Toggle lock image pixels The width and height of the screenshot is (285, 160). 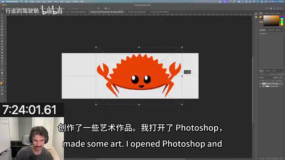pyautogui.click(x=265, y=80)
